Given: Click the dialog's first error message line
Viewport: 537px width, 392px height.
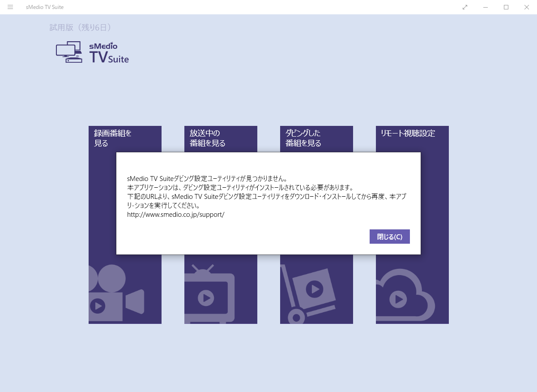Looking at the screenshot, I should [x=207, y=178].
